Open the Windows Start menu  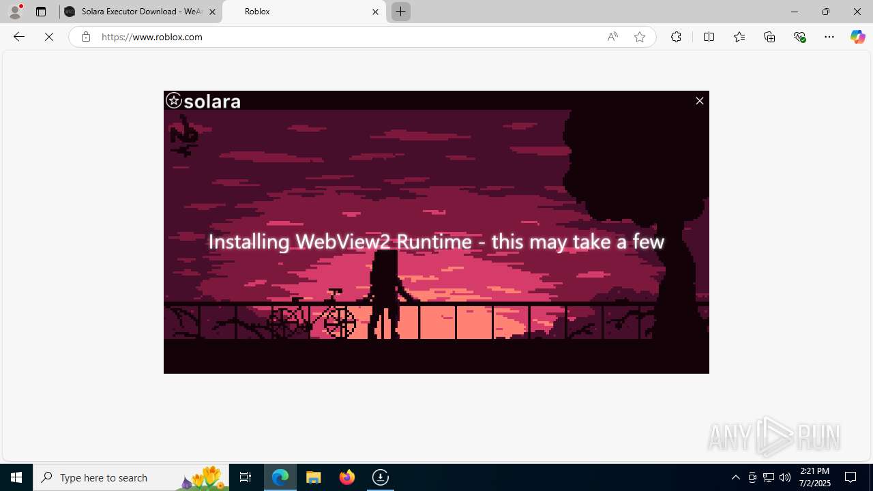click(x=16, y=477)
